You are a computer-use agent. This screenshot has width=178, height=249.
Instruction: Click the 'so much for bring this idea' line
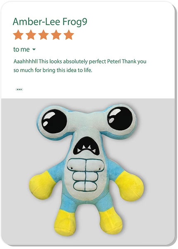53,70
